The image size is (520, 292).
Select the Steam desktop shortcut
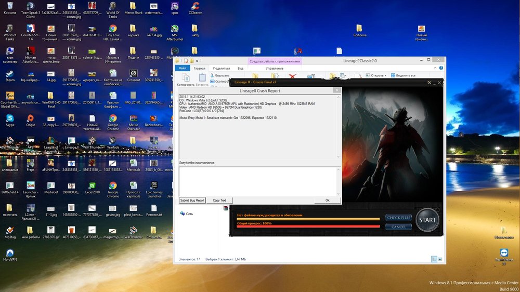[x=10, y=73]
